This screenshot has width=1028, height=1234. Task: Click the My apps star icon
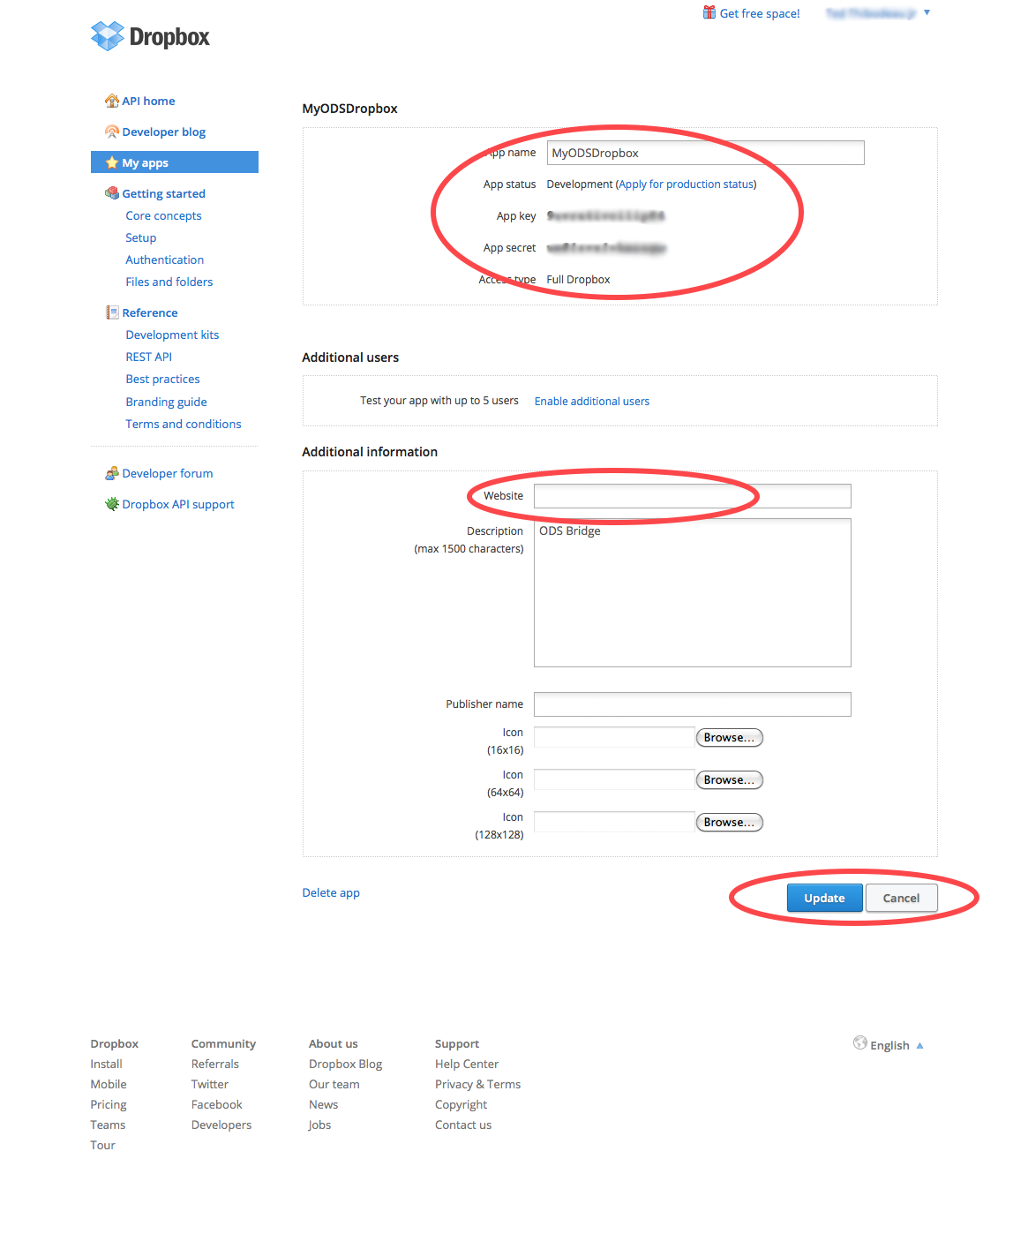[x=112, y=162]
